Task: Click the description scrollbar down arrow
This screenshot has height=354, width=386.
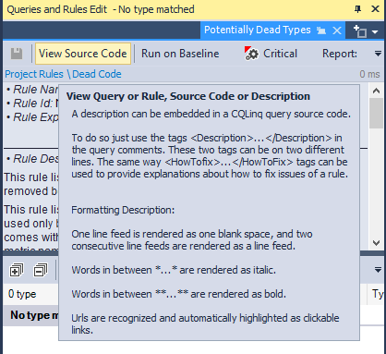Action: (376, 243)
